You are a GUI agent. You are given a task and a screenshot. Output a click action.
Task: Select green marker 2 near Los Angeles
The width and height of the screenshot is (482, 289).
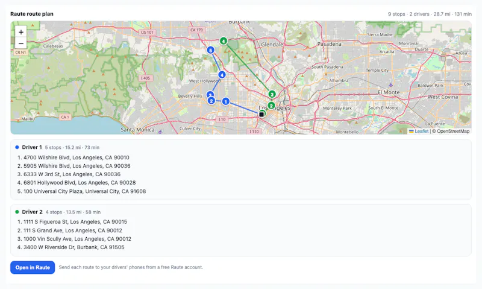(x=271, y=106)
